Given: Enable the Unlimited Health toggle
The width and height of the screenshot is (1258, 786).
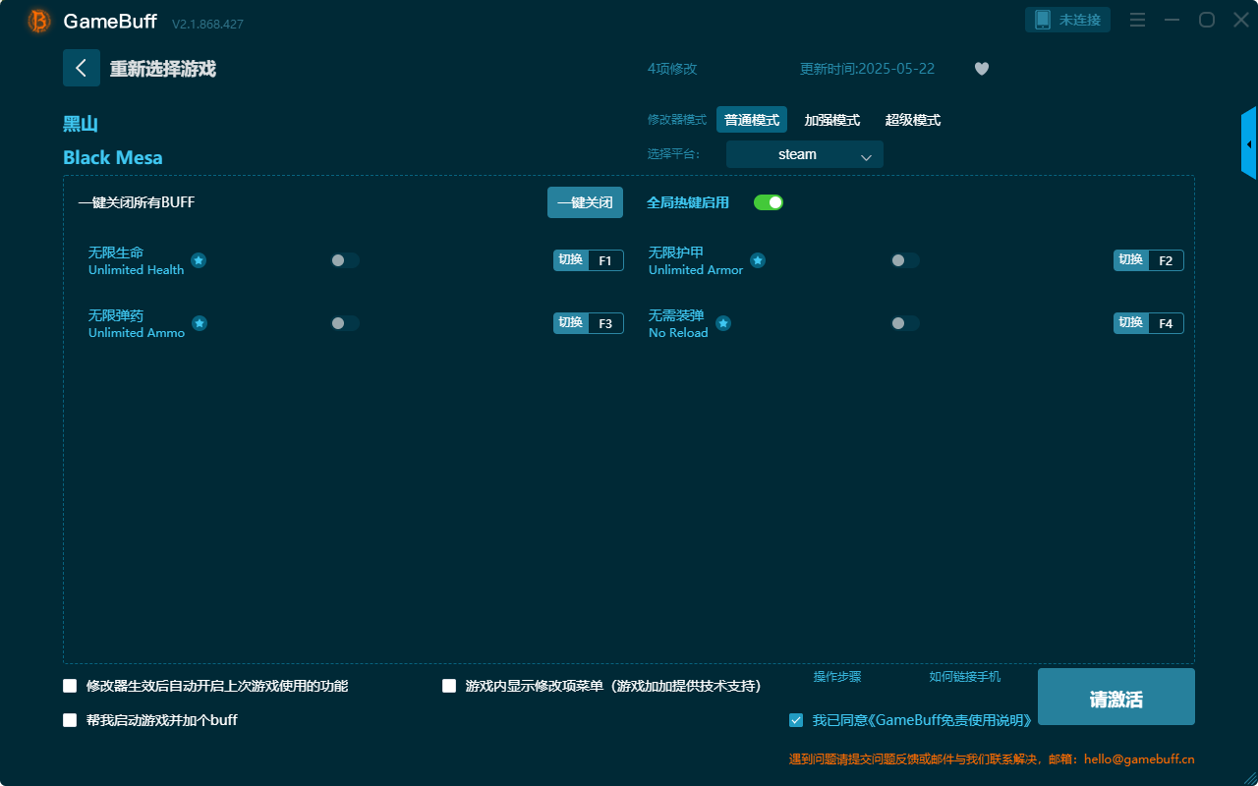Looking at the screenshot, I should pyautogui.click(x=345, y=260).
